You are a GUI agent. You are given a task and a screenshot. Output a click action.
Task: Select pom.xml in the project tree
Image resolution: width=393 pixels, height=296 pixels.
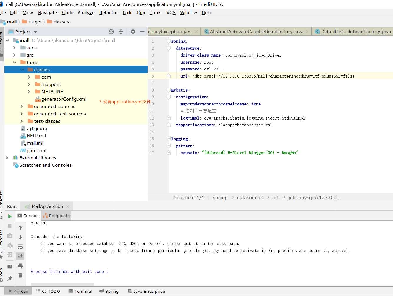36,150
